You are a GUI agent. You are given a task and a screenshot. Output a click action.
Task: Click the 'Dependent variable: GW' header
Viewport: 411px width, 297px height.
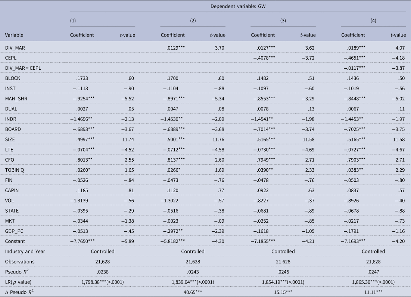(x=238, y=6)
